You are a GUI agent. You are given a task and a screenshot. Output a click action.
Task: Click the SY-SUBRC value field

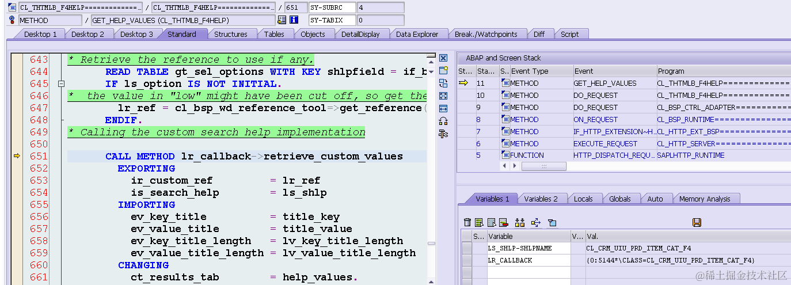(380, 7)
